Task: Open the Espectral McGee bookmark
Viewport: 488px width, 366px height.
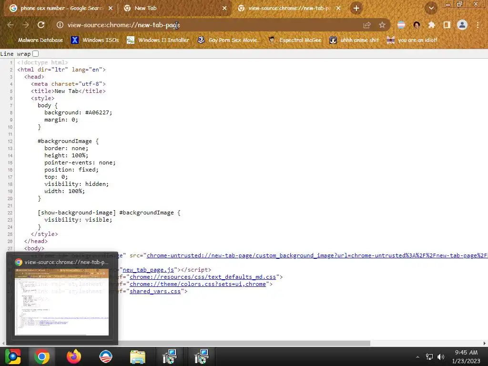Action: click(295, 40)
